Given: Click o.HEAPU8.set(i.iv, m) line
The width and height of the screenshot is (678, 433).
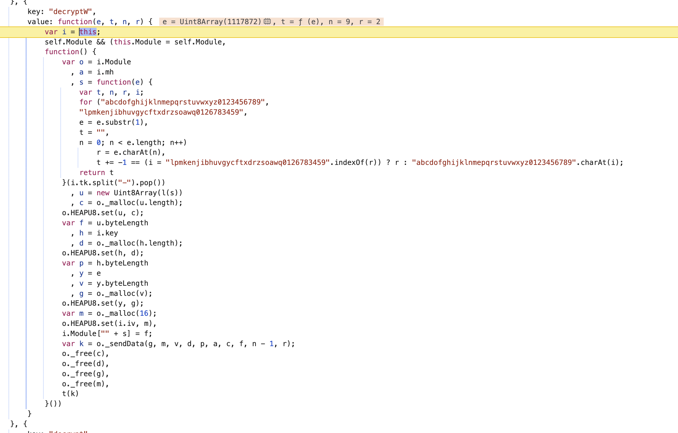Looking at the screenshot, I should pos(109,323).
